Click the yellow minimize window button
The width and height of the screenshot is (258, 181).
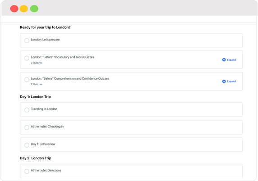[x=24, y=9]
